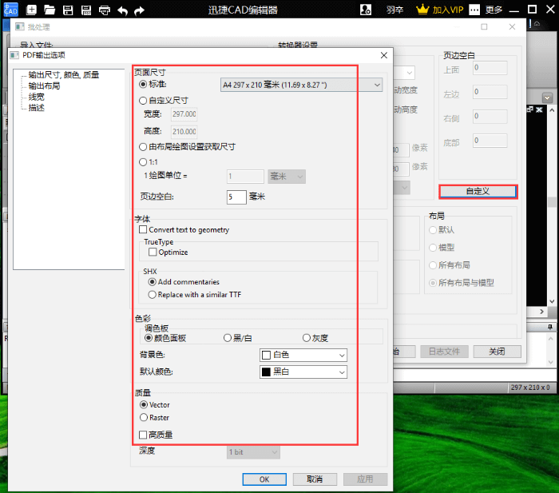Select the 描述 tree item
559x493 pixels.
click(37, 108)
